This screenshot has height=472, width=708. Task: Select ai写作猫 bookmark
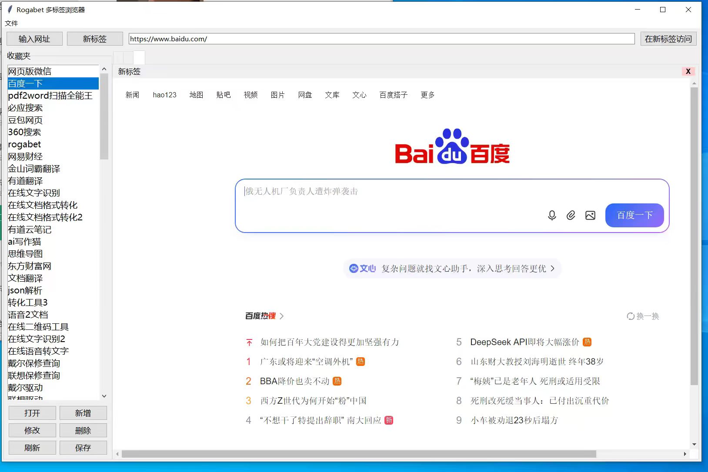[x=53, y=242]
